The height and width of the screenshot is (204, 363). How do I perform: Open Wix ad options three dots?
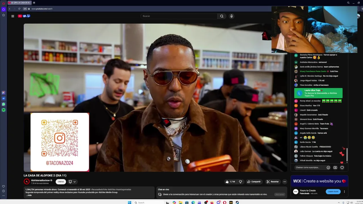click(344, 192)
